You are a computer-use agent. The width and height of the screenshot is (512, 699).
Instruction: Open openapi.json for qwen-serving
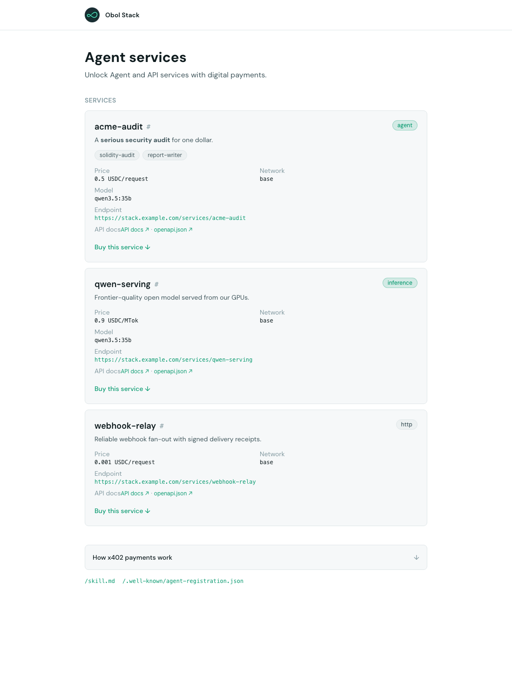(173, 371)
